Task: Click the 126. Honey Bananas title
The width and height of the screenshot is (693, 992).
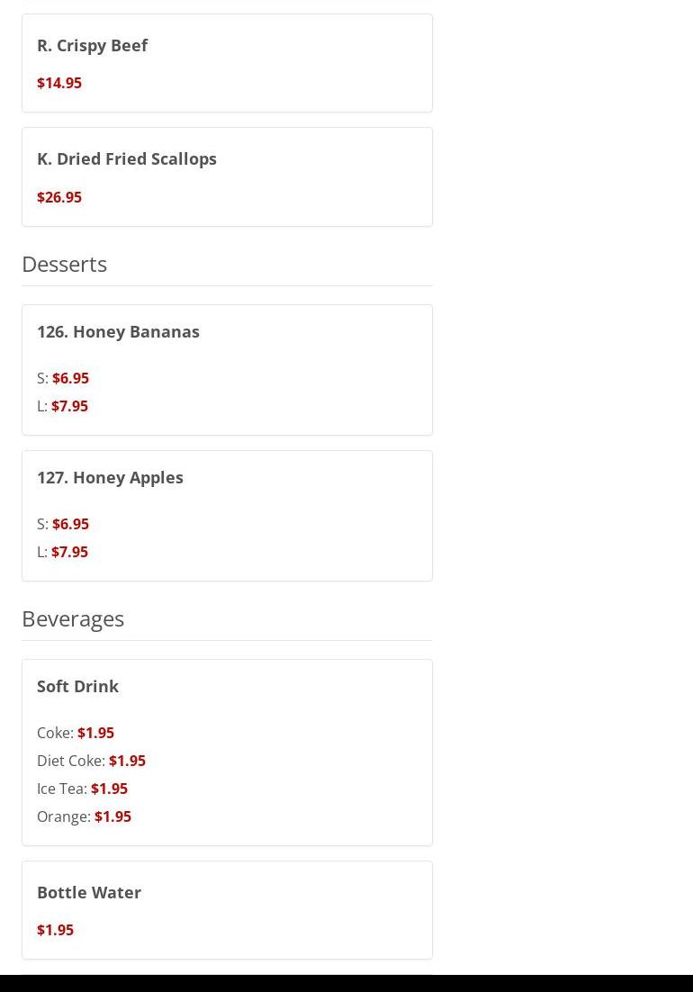Action: pos(118,331)
